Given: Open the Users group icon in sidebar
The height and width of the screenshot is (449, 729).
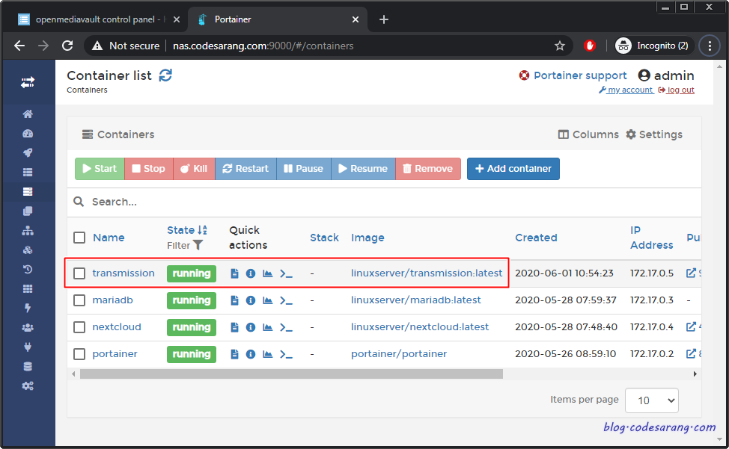Looking at the screenshot, I should click(28, 327).
